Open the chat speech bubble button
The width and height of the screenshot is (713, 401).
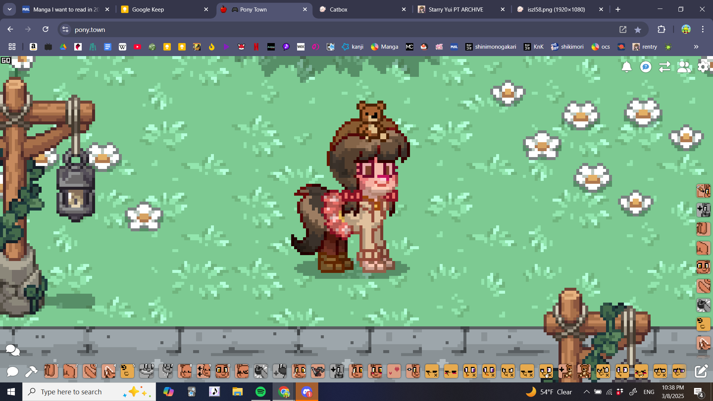[x=12, y=371]
